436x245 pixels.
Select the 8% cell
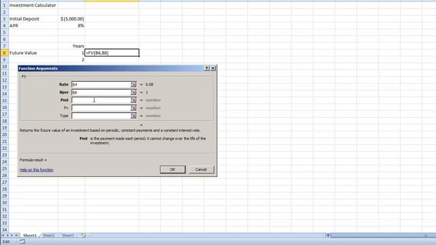[x=72, y=26]
